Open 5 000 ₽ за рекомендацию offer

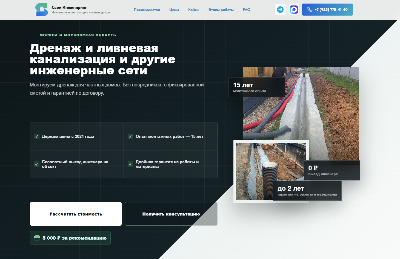point(70,238)
